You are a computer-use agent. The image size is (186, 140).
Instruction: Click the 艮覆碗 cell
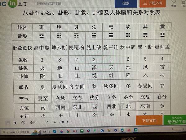click(77, 48)
